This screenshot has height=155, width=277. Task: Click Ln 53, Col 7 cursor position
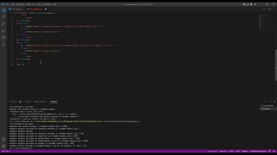[213, 151]
